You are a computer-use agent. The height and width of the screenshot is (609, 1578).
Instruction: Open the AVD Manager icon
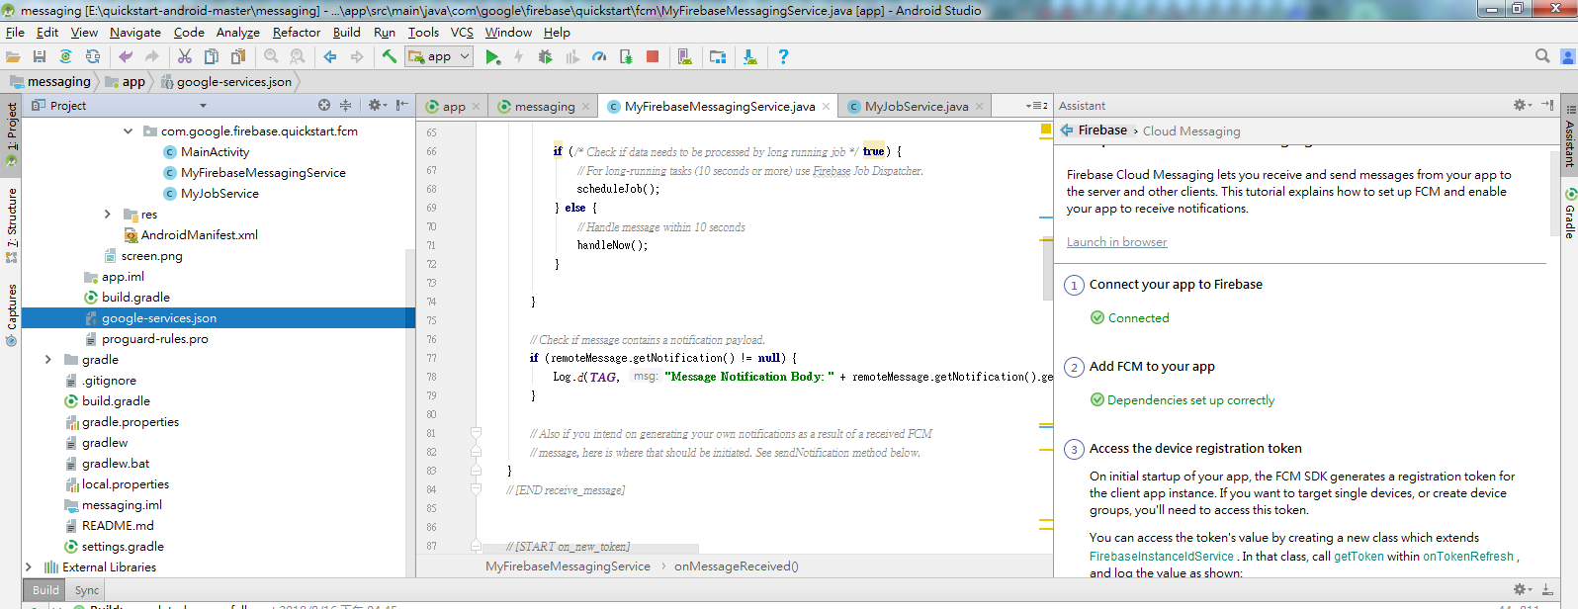pos(684,57)
